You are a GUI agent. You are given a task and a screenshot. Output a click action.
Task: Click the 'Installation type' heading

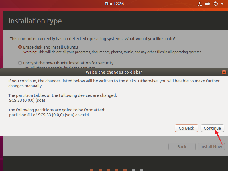coord(35,21)
